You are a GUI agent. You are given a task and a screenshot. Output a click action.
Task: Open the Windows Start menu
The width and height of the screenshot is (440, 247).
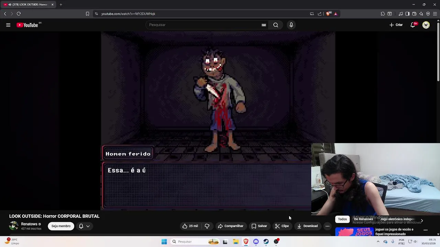[164, 242]
